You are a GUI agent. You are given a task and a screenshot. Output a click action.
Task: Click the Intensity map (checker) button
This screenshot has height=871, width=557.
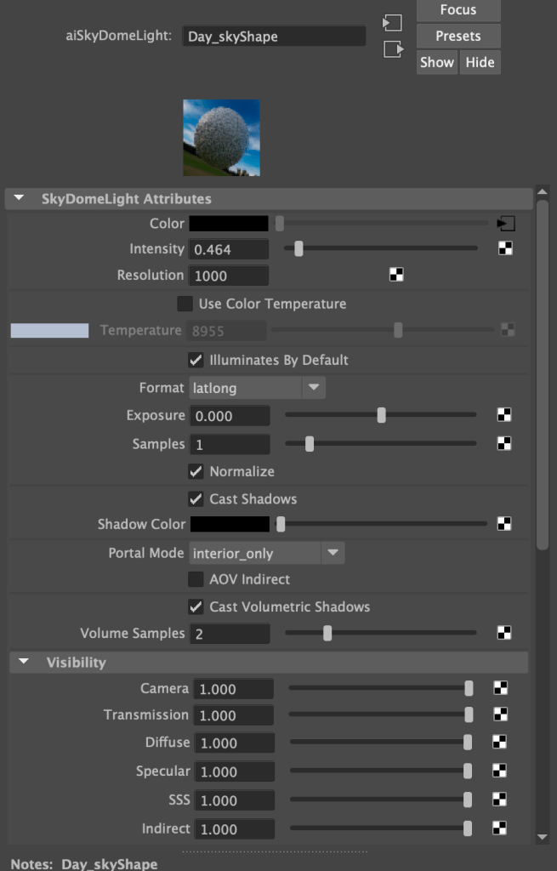point(504,248)
